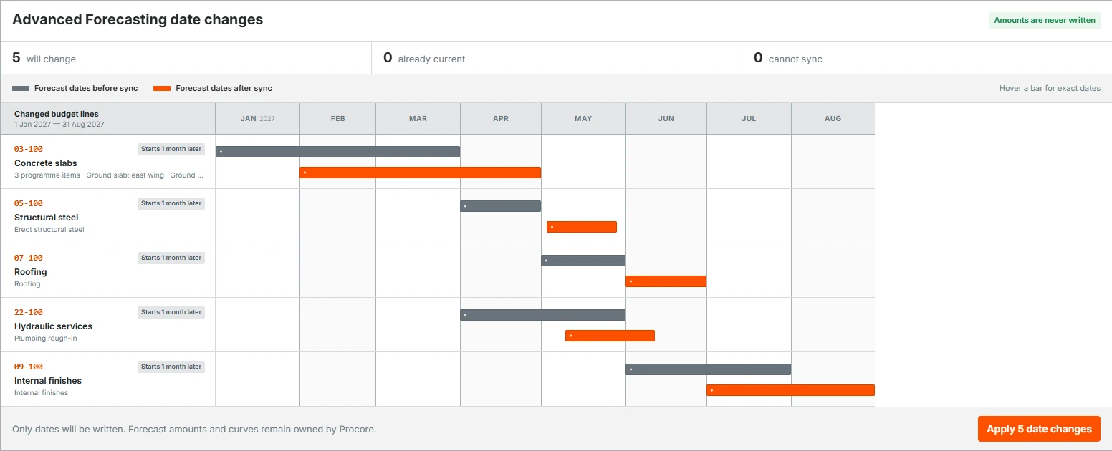The width and height of the screenshot is (1112, 451).
Task: Click the Internal finishes line name
Action: (x=48, y=381)
